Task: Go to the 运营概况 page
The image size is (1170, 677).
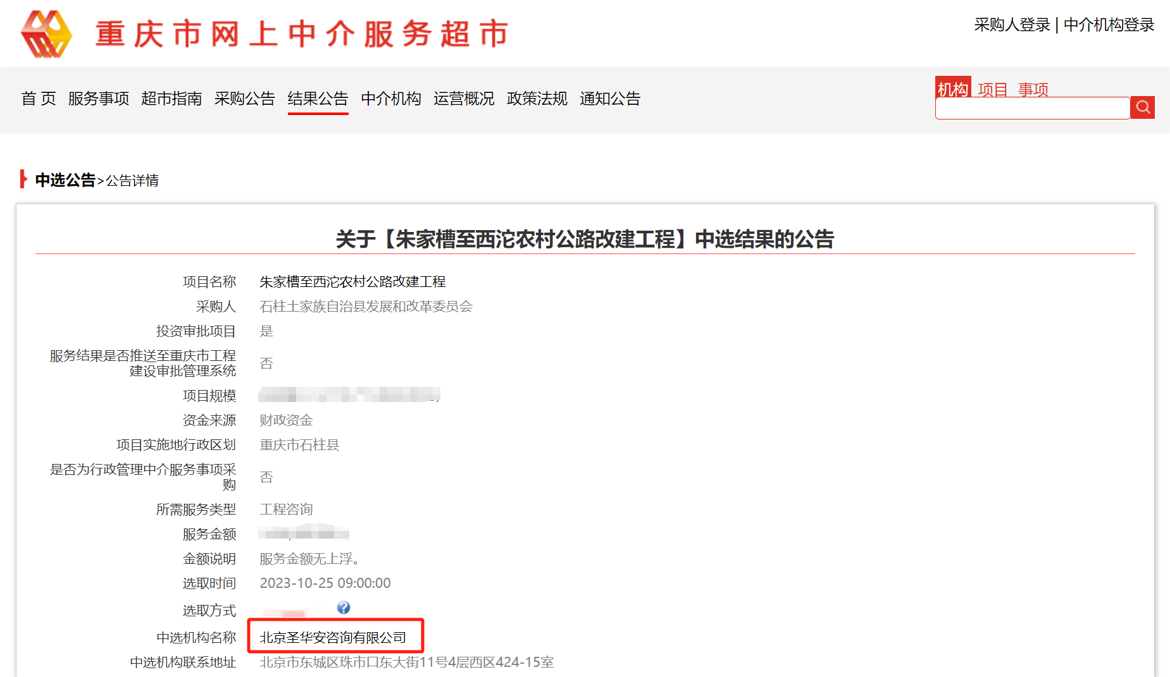Action: pyautogui.click(x=464, y=99)
